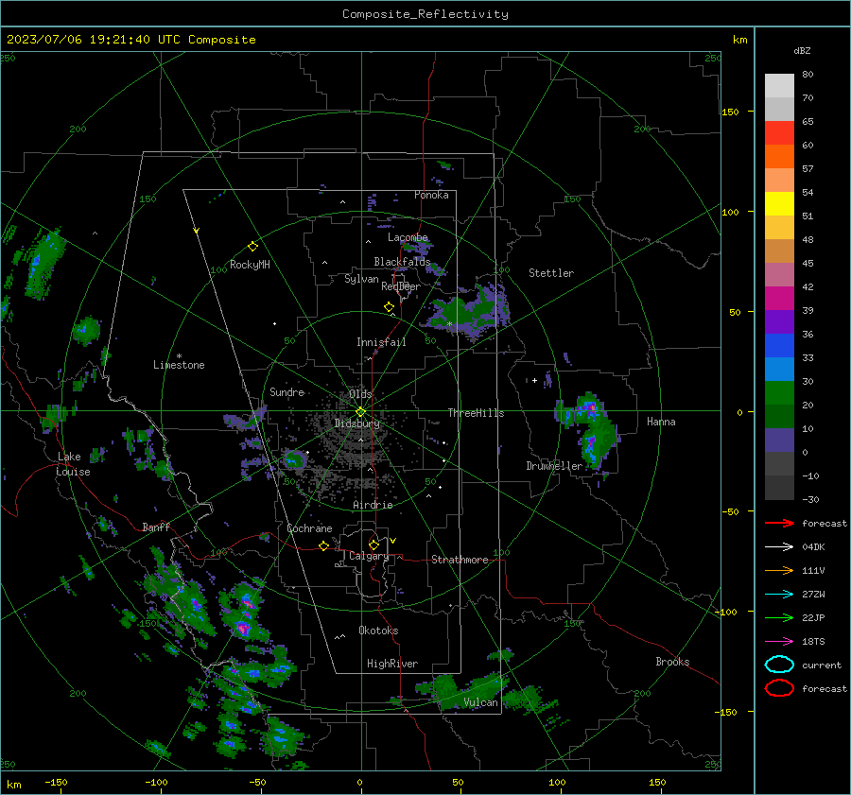
Task: Click the Olds city label
Action: (x=360, y=394)
